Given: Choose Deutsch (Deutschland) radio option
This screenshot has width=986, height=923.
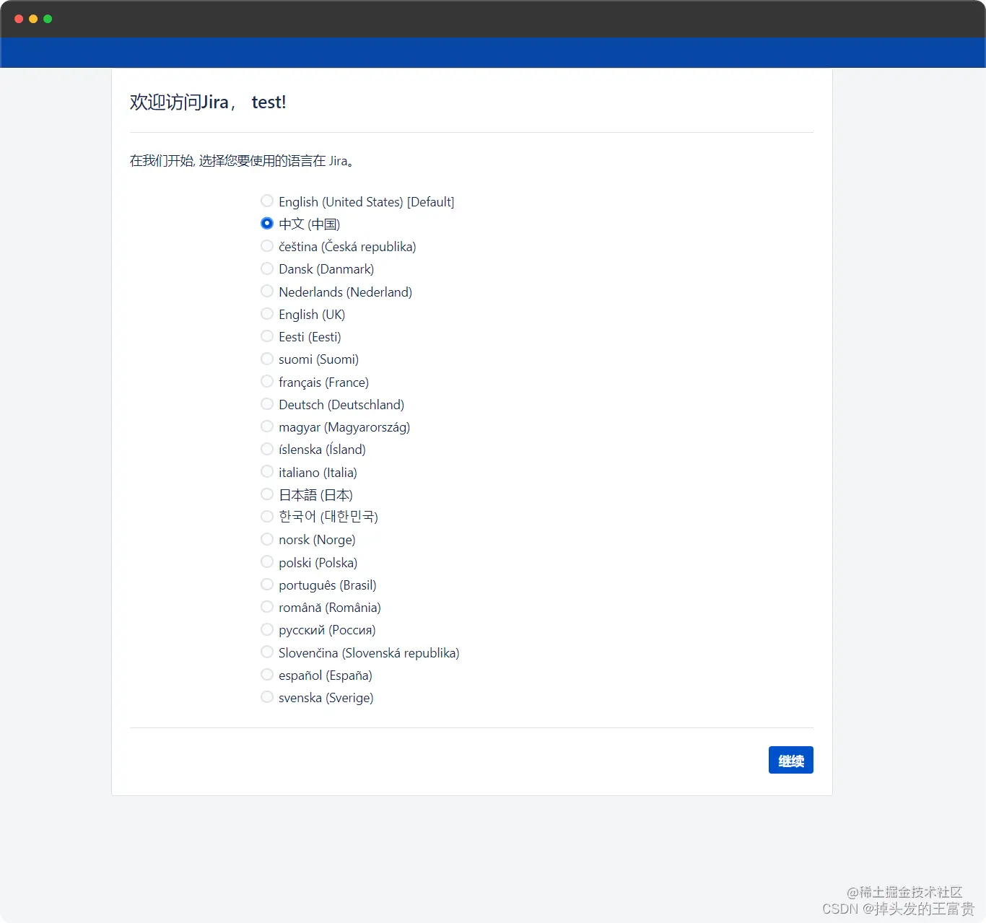Looking at the screenshot, I should click(267, 403).
